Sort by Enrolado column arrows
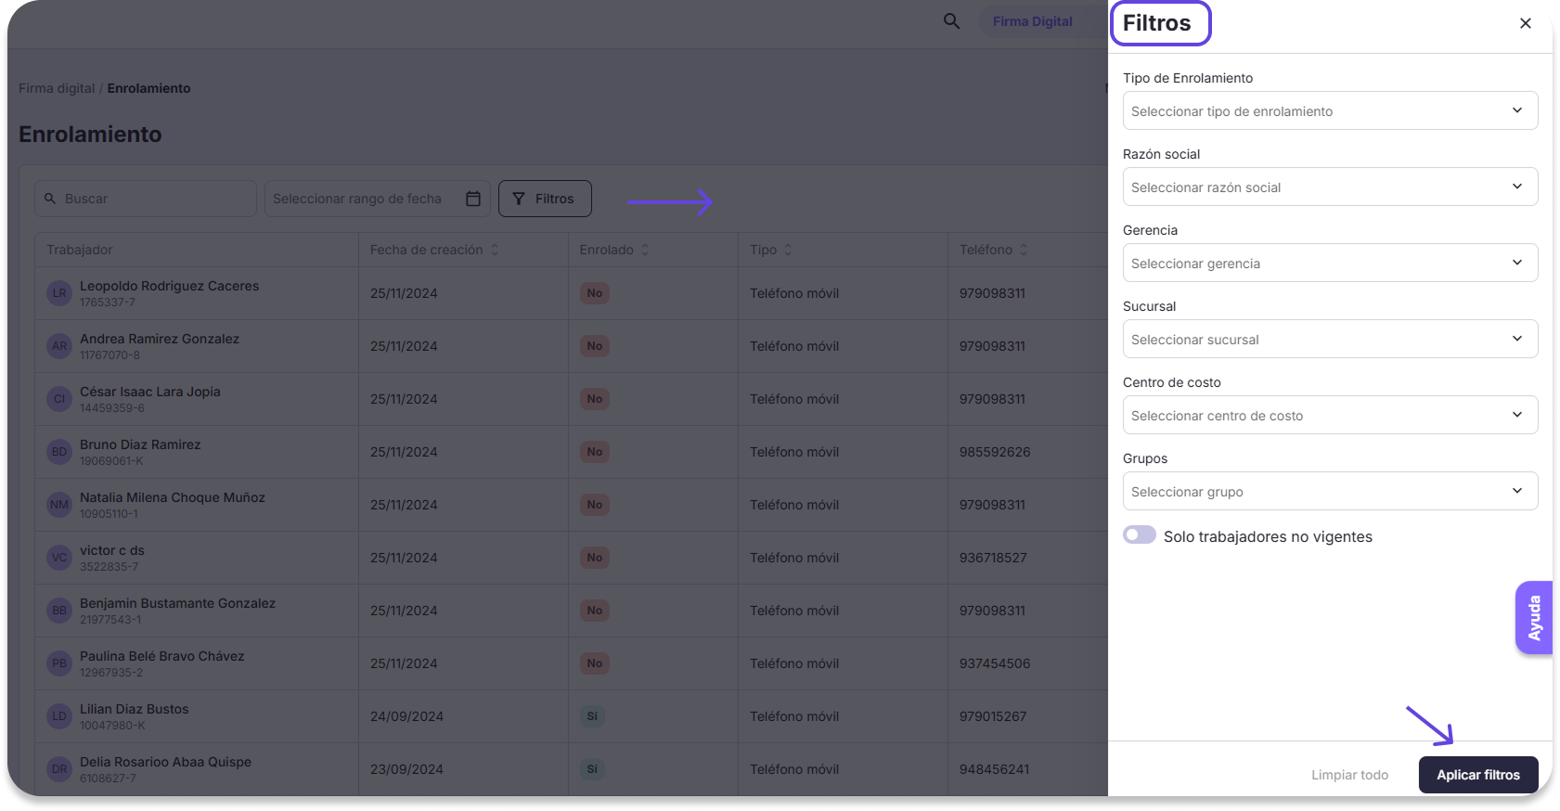The image size is (1560, 811). click(645, 250)
